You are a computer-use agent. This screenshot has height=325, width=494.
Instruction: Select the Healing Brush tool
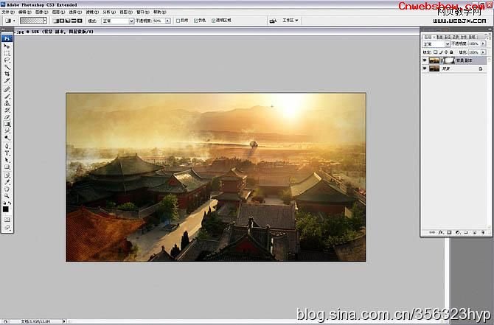[x=7, y=89]
